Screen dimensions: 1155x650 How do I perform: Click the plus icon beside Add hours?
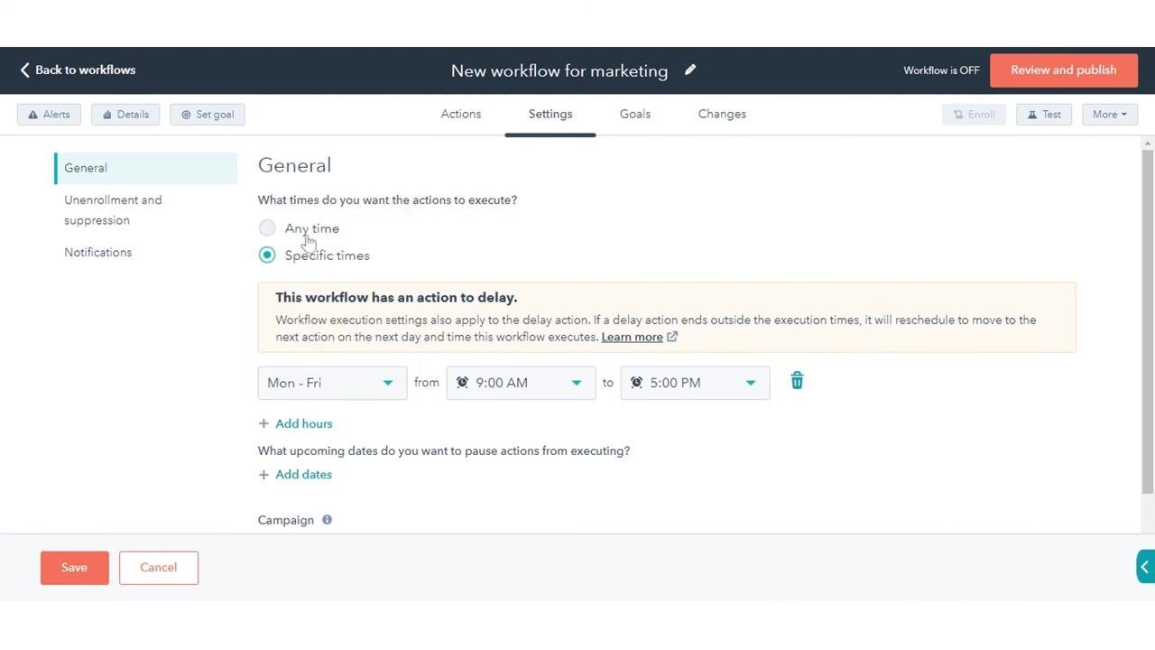(x=263, y=423)
